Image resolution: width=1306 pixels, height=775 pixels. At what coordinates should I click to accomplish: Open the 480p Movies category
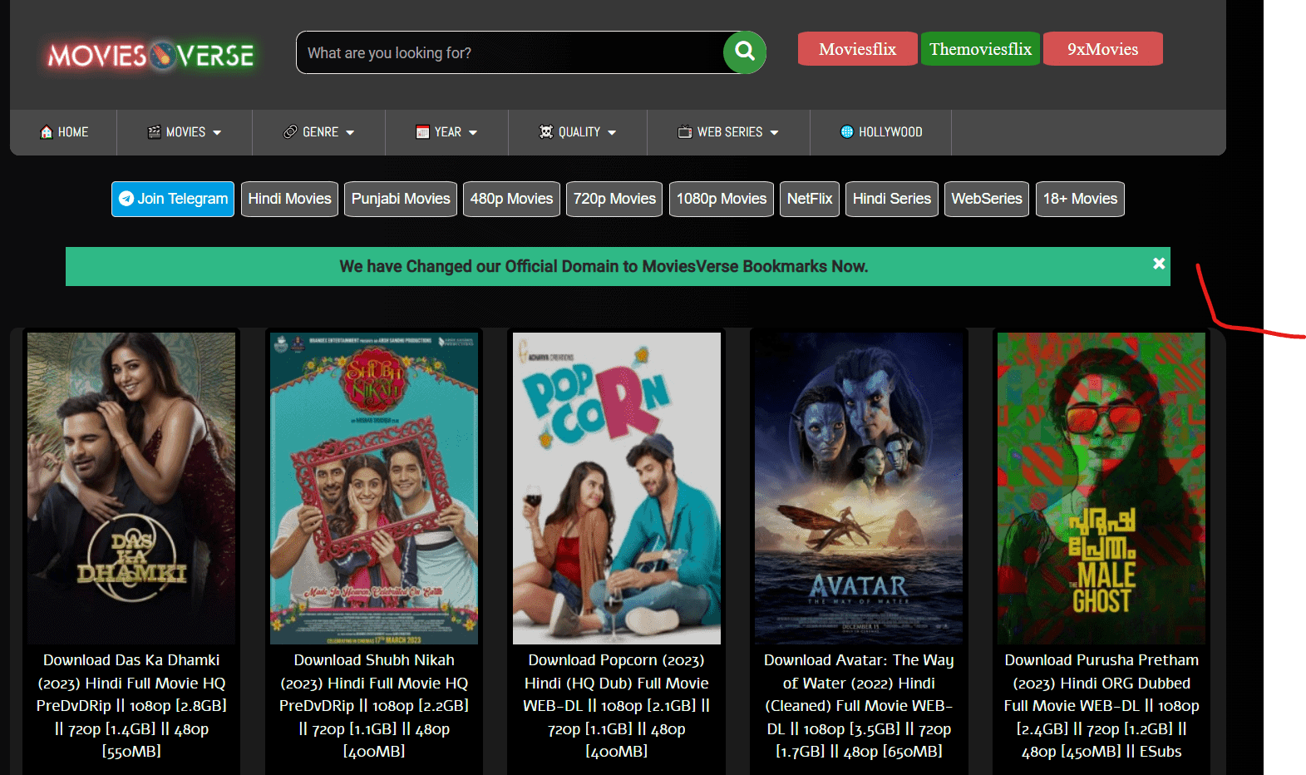tap(511, 199)
